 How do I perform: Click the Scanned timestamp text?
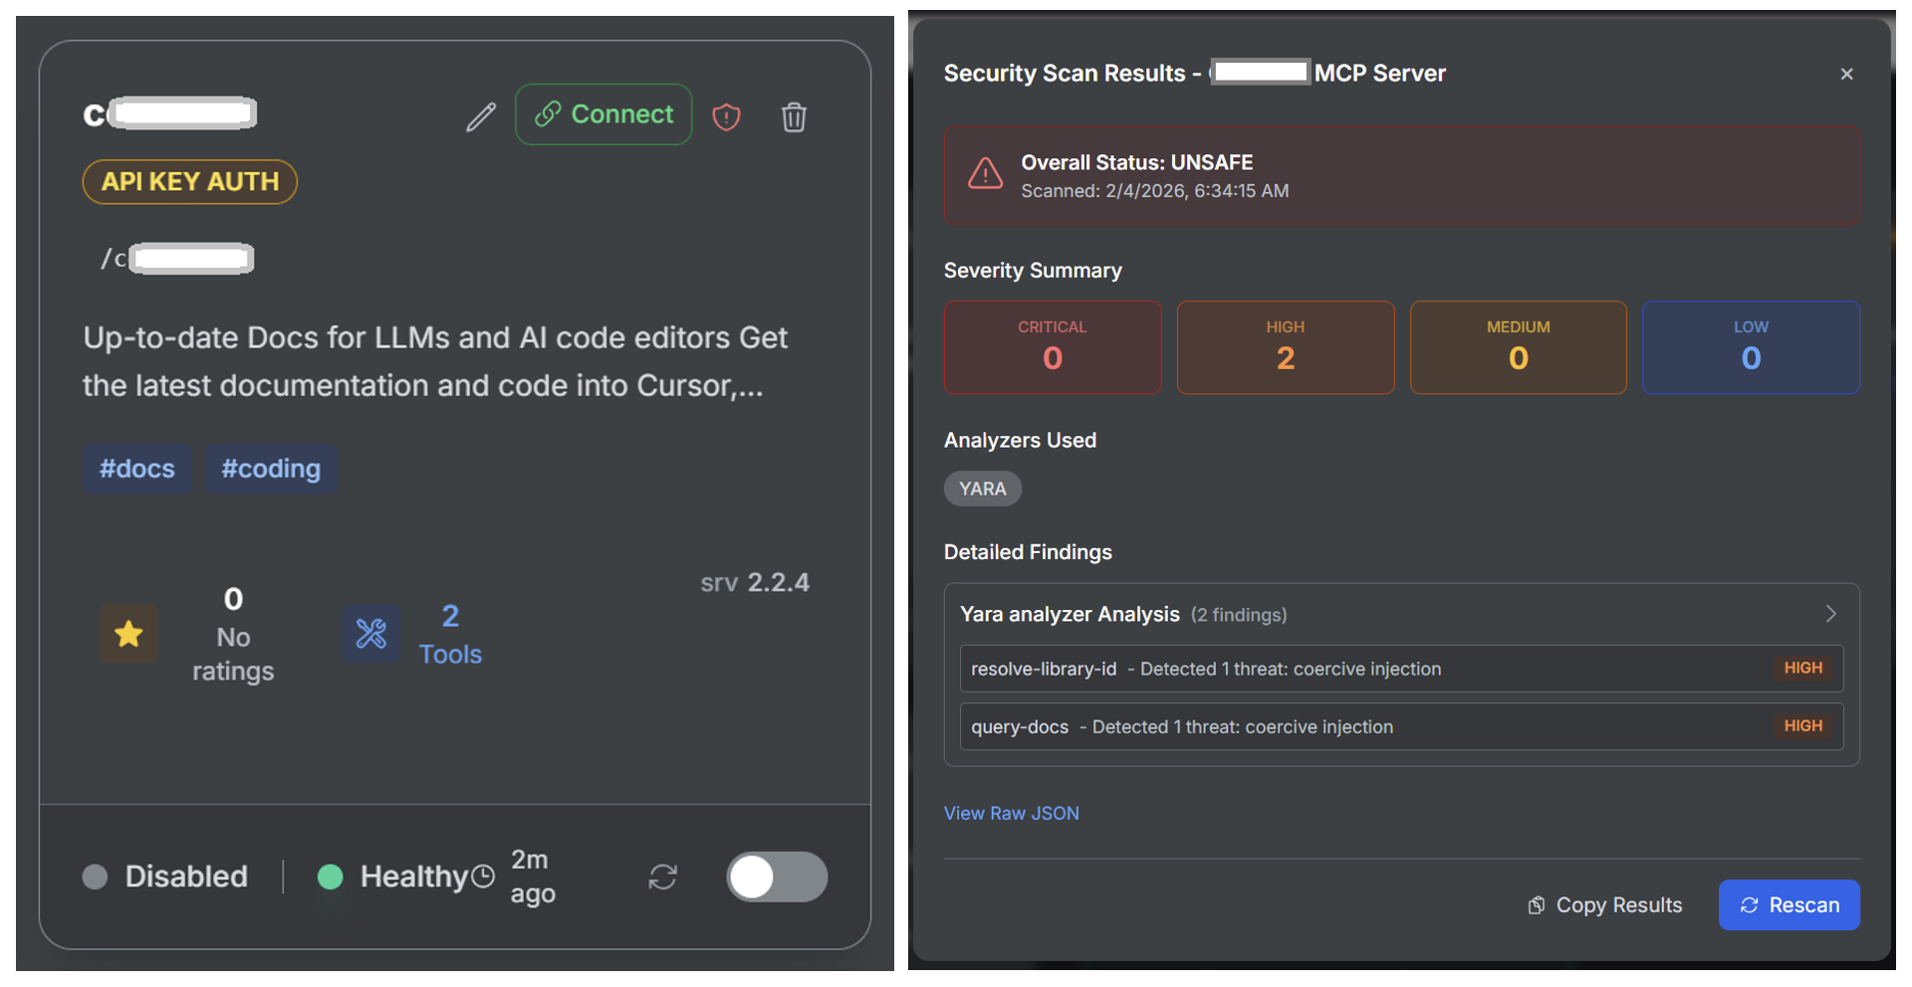pyautogui.click(x=1155, y=190)
